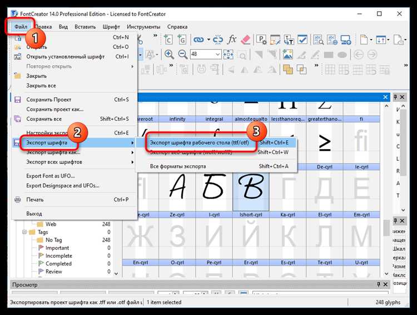This screenshot has width=417, height=315.
Task: Click the glyph grid vertical scrollbar
Action: click(x=386, y=228)
